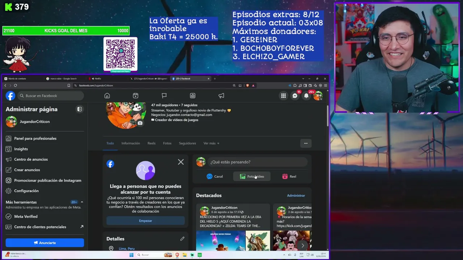Open the Reels video icon in top navigation
Screen dimensions: 463x260
tap(136, 96)
